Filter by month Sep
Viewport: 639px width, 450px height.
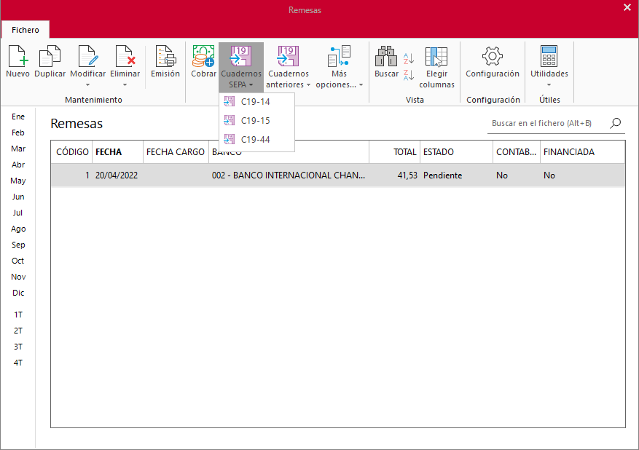(x=18, y=245)
